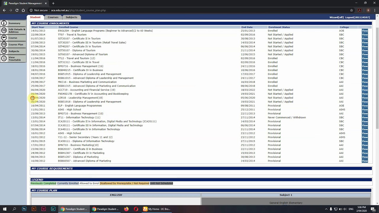Click the 'Previously Completed' legend swatch
Viewport: 379px width, 213px height.
(44, 183)
